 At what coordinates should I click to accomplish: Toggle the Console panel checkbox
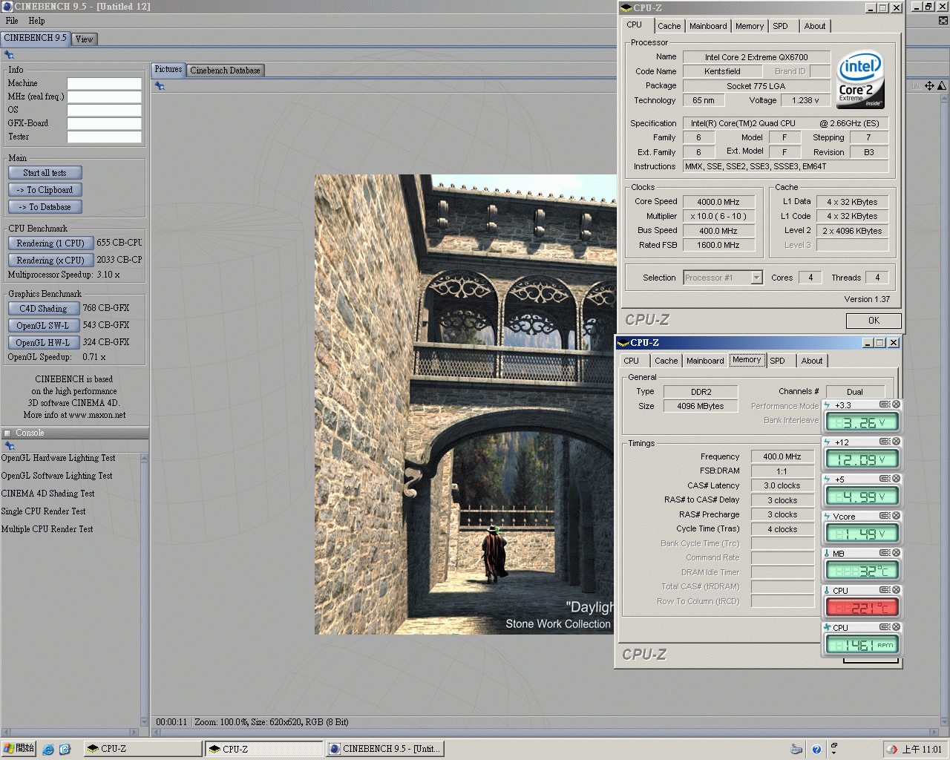coord(7,433)
